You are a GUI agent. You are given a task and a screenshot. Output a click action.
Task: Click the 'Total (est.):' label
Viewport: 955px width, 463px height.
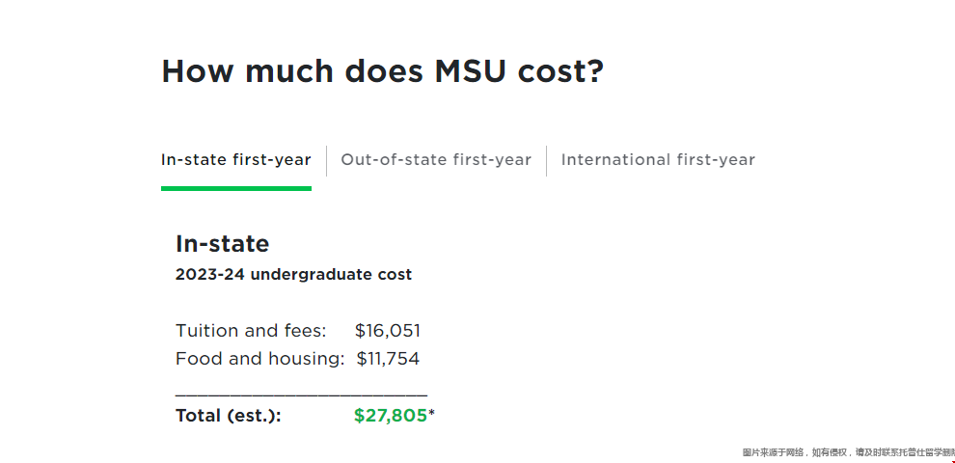(229, 416)
